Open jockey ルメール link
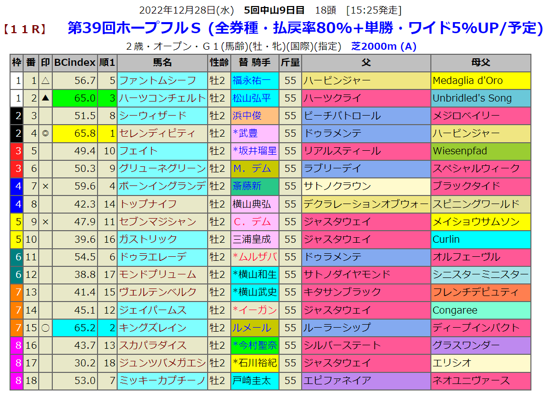 251,328
